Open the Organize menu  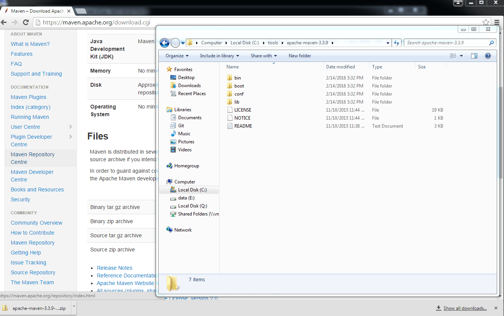coord(177,56)
